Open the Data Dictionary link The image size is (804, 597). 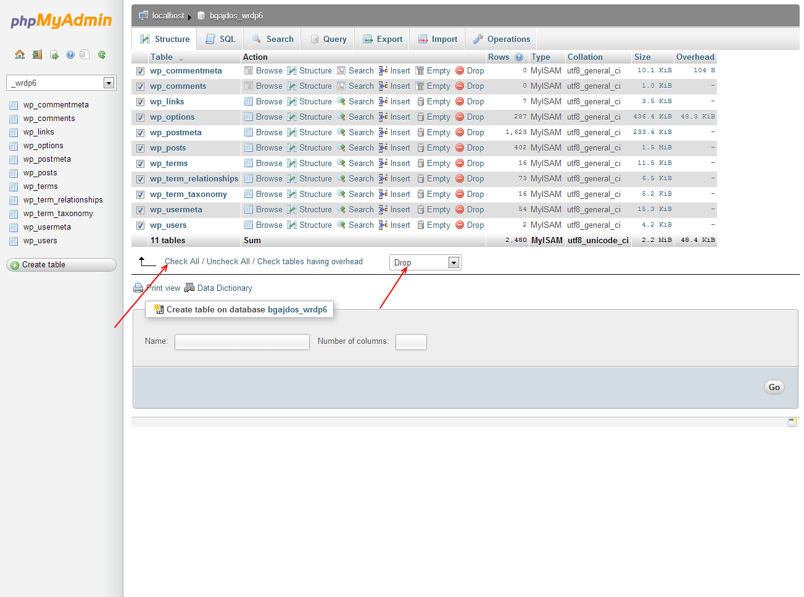point(225,288)
